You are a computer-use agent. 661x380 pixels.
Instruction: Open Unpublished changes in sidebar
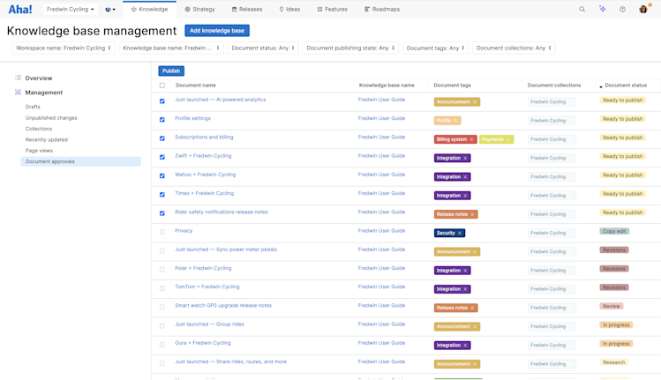click(51, 118)
